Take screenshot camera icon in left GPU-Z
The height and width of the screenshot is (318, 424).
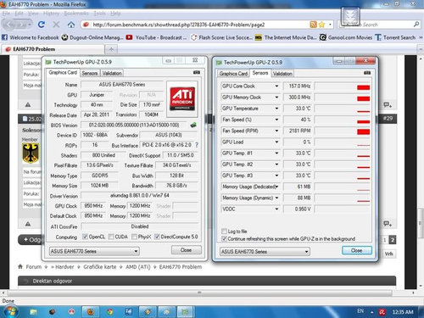(197, 73)
